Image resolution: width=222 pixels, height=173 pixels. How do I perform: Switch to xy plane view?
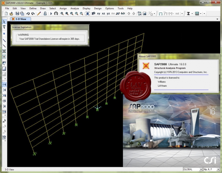pyautogui.click(x=99, y=14)
